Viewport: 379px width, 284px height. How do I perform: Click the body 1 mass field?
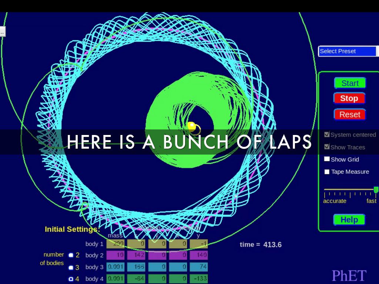[115, 244]
